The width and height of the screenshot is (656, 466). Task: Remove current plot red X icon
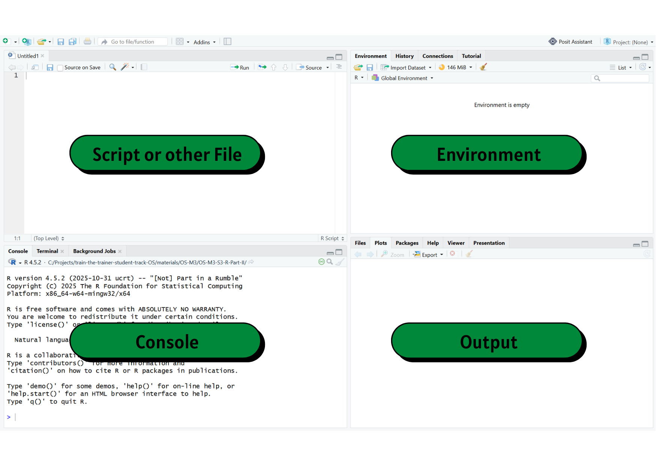tap(453, 254)
